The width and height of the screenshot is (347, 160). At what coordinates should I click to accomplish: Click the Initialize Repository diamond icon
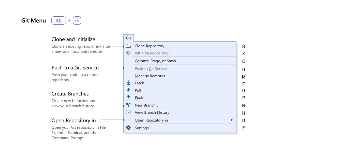click(x=128, y=53)
